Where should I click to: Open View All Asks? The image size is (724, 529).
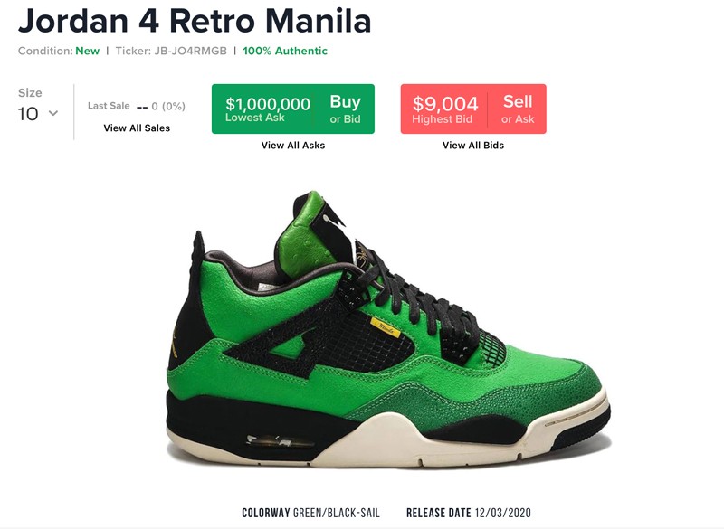tap(293, 146)
